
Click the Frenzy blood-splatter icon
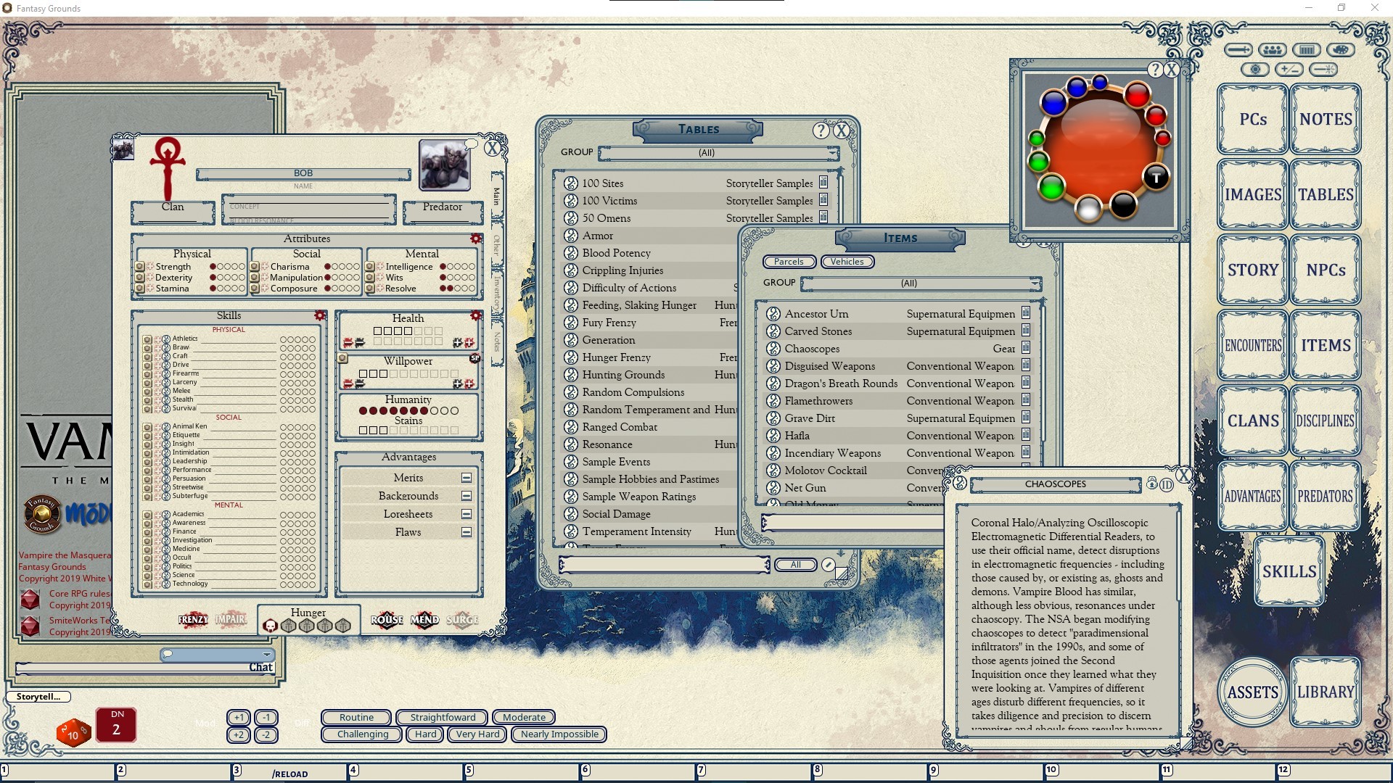[x=193, y=620]
